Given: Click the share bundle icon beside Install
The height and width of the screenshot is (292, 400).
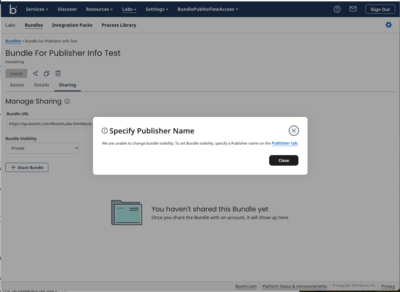Looking at the screenshot, I should click(x=35, y=73).
